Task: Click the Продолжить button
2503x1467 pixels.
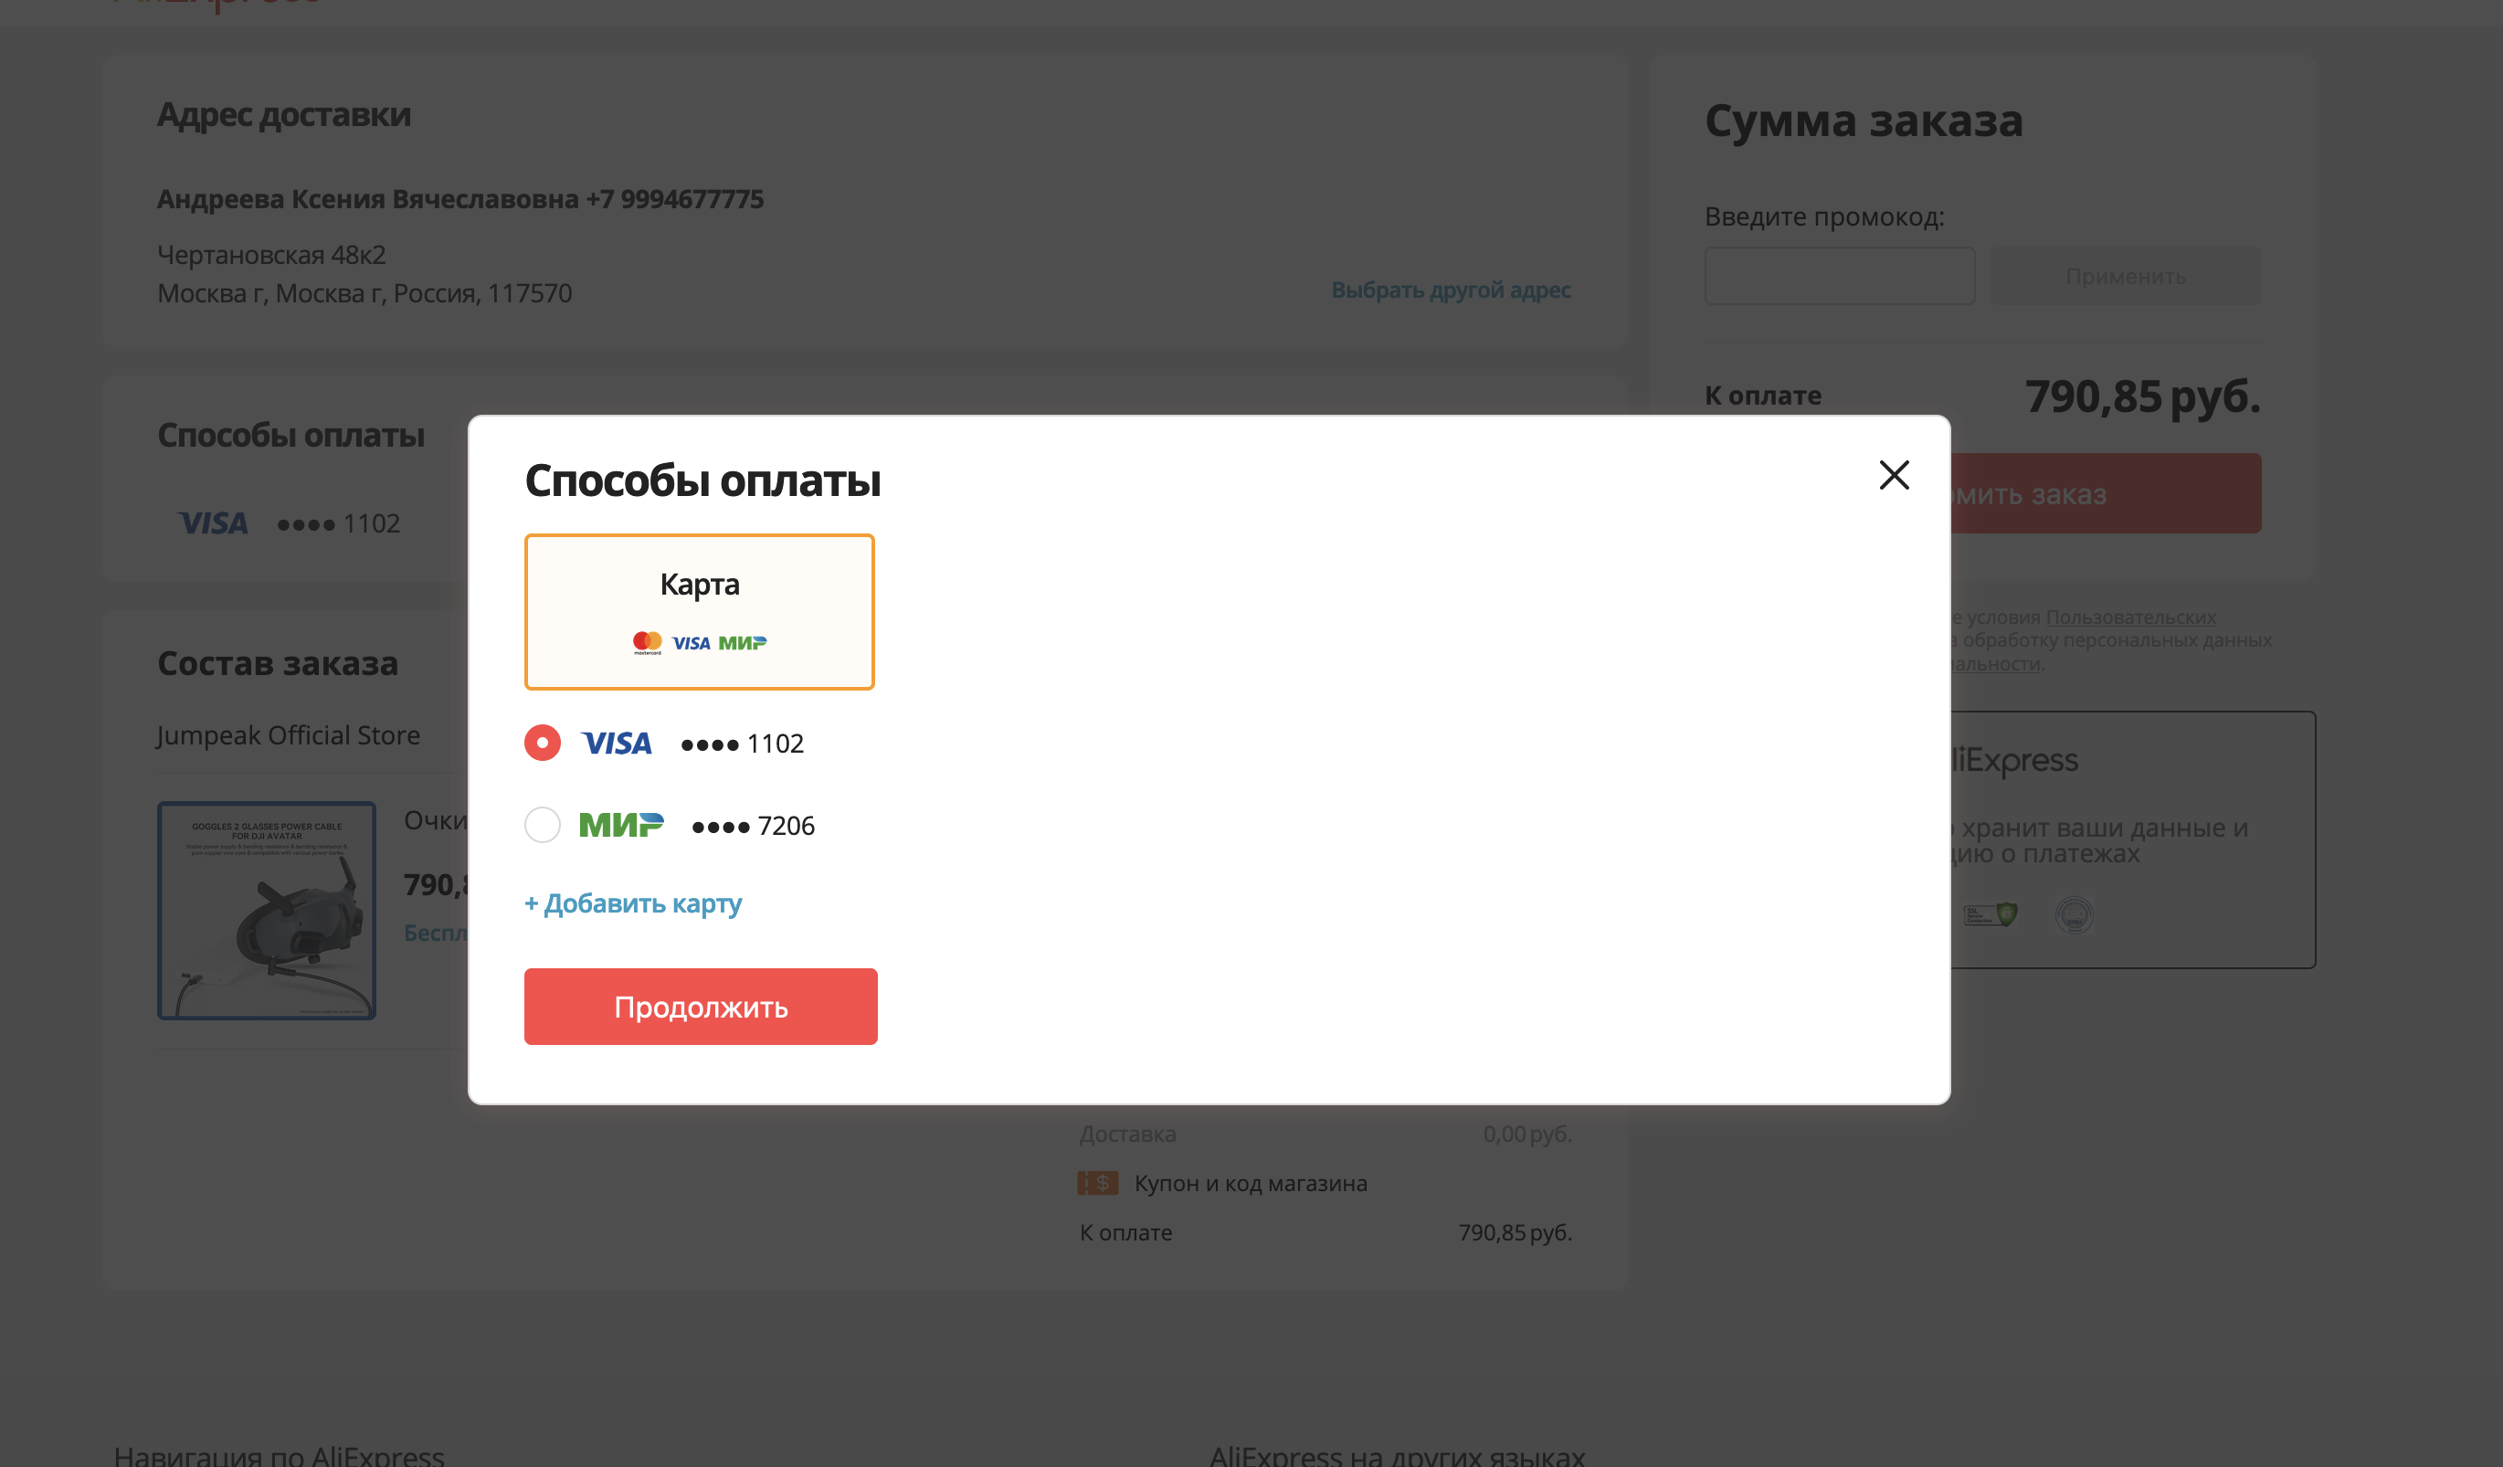Action: [702, 1006]
